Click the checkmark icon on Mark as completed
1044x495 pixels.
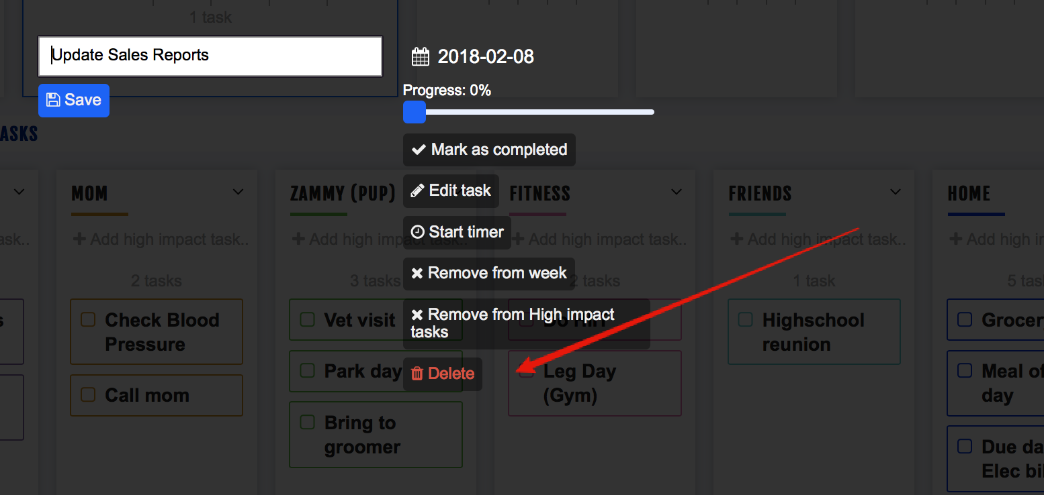[419, 150]
